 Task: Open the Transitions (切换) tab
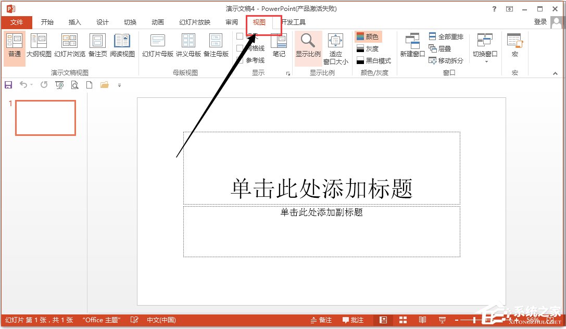click(130, 22)
